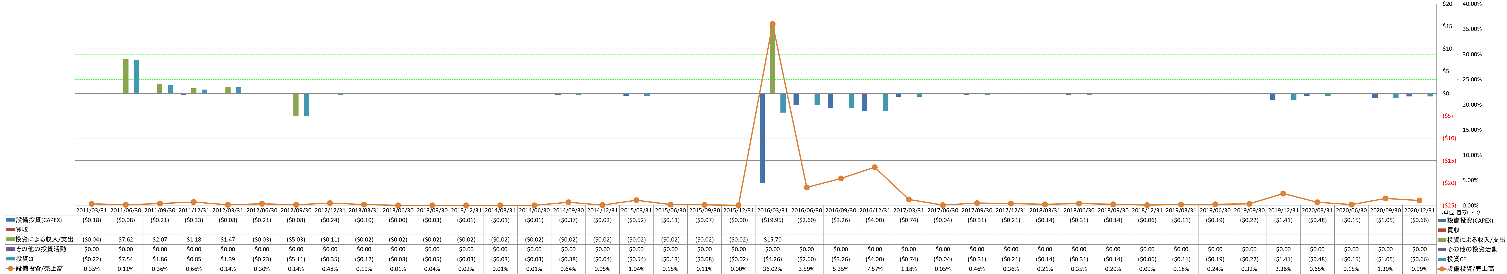Click the tall green bar at 2016/03/31

point(772,58)
